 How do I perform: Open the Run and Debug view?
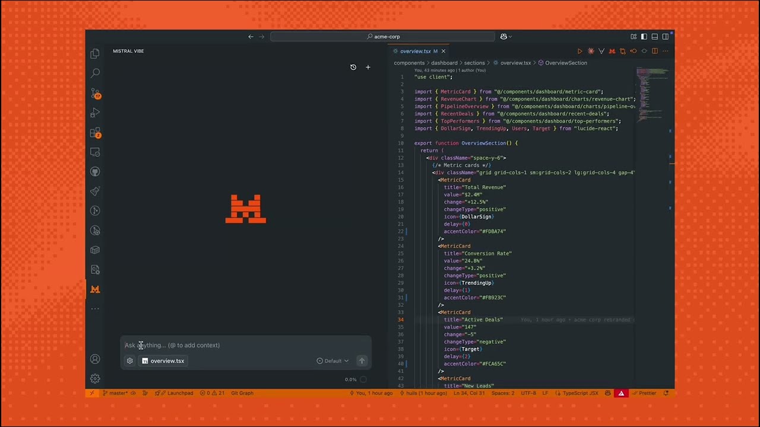95,113
